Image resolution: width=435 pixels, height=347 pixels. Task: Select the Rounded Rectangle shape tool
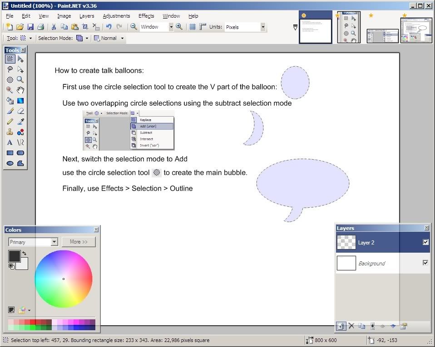20,153
